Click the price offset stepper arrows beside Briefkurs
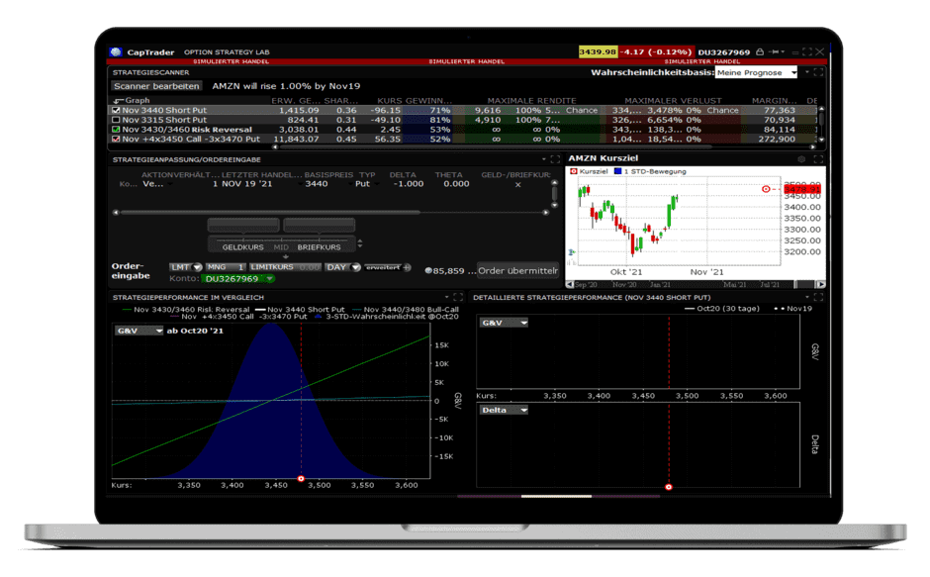The image size is (930, 577). (x=359, y=243)
